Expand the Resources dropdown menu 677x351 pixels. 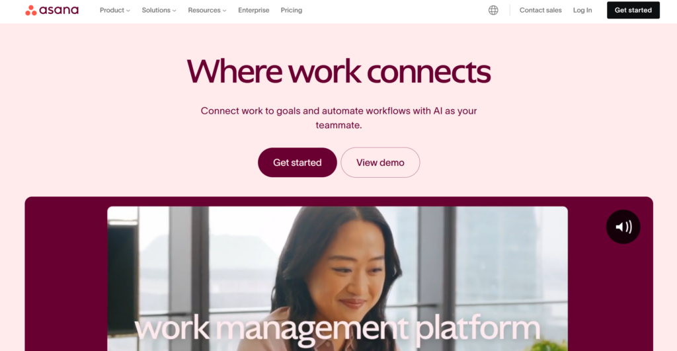207,10
